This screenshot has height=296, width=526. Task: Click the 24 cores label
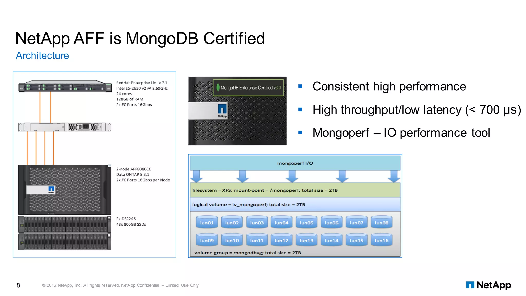click(124, 94)
